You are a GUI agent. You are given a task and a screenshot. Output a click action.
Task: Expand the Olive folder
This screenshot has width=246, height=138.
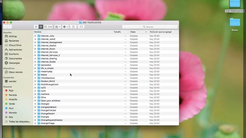click(x=35, y=97)
